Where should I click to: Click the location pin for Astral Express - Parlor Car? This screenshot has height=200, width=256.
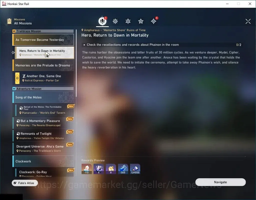[x=23, y=80]
